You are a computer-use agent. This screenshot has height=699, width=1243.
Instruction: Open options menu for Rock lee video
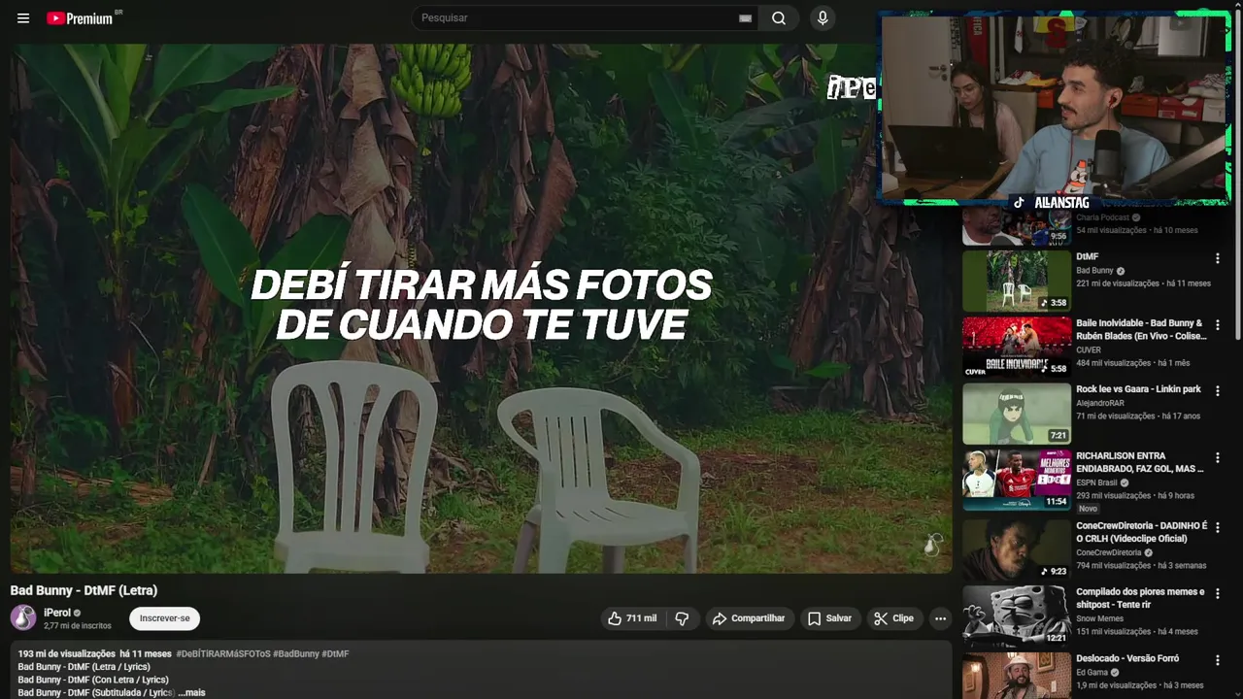pos(1217,390)
